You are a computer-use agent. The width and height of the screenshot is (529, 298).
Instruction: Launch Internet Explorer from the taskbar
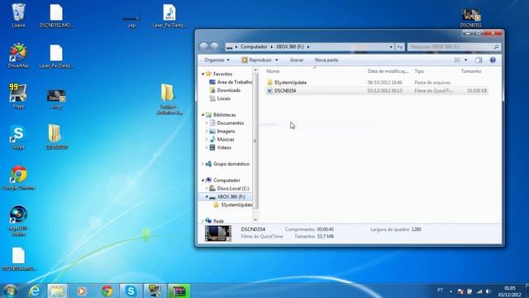pyautogui.click(x=34, y=291)
